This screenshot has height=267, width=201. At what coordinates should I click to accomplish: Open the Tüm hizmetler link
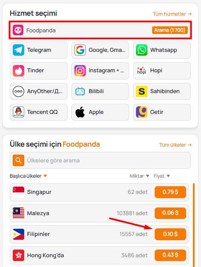tap(172, 14)
